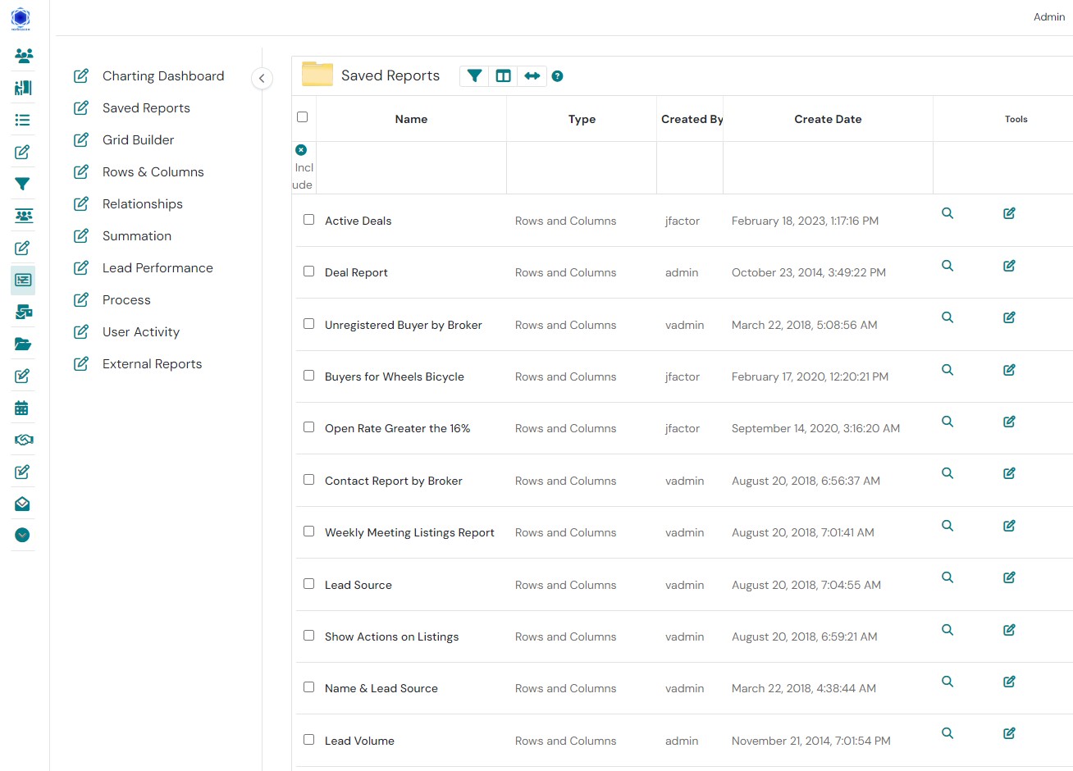Image resolution: width=1073 pixels, height=771 pixels.
Task: Click the Name column filter field
Action: (411, 168)
